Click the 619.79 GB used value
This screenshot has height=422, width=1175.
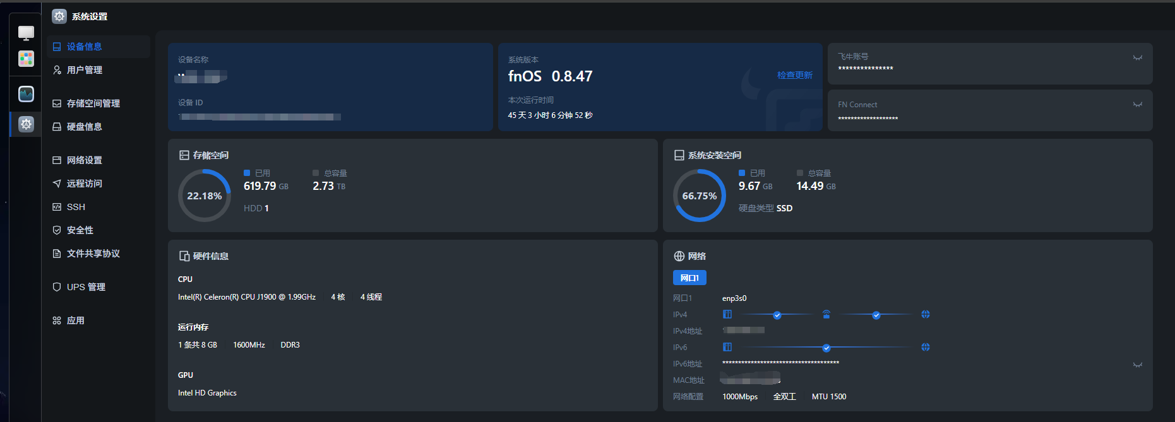266,186
